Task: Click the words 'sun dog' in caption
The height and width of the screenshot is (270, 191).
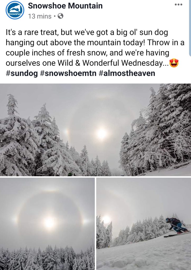Action: [153, 32]
